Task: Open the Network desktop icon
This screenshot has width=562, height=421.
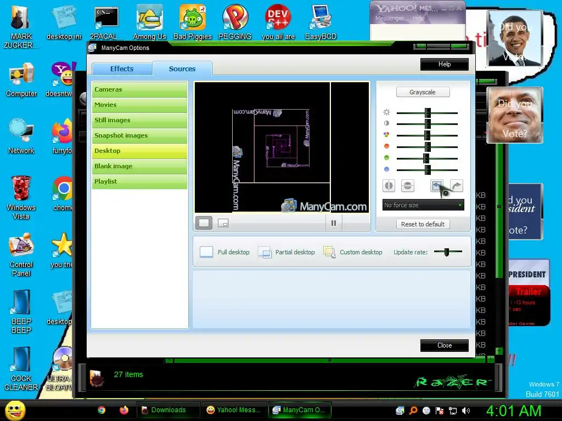Action: (x=21, y=136)
